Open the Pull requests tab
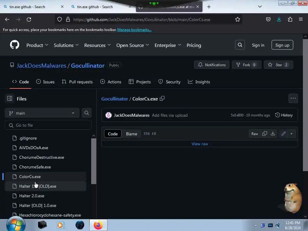308x231 pixels. click(77, 82)
